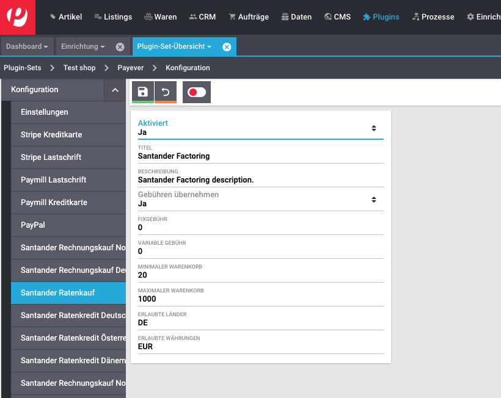Open Stripe Kreditkarte configuration

tap(68, 135)
